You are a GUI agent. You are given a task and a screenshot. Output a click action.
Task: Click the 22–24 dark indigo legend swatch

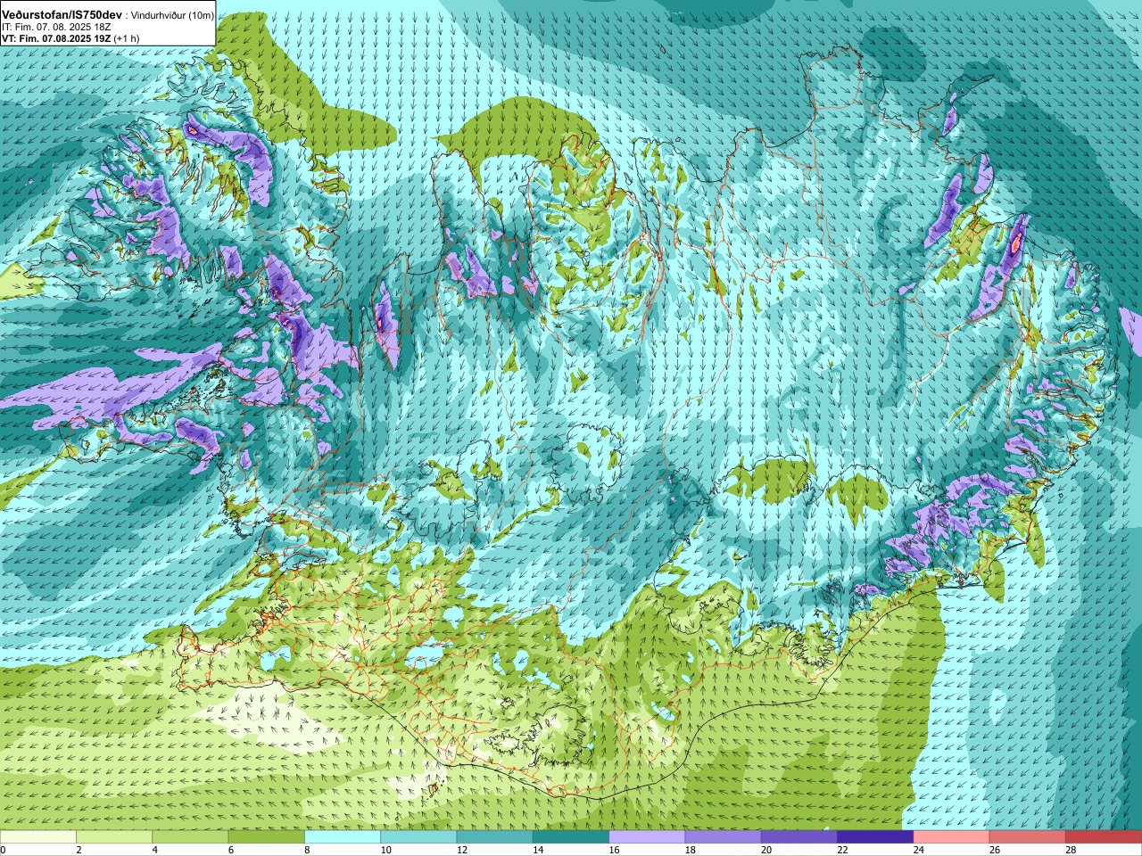tap(875, 837)
